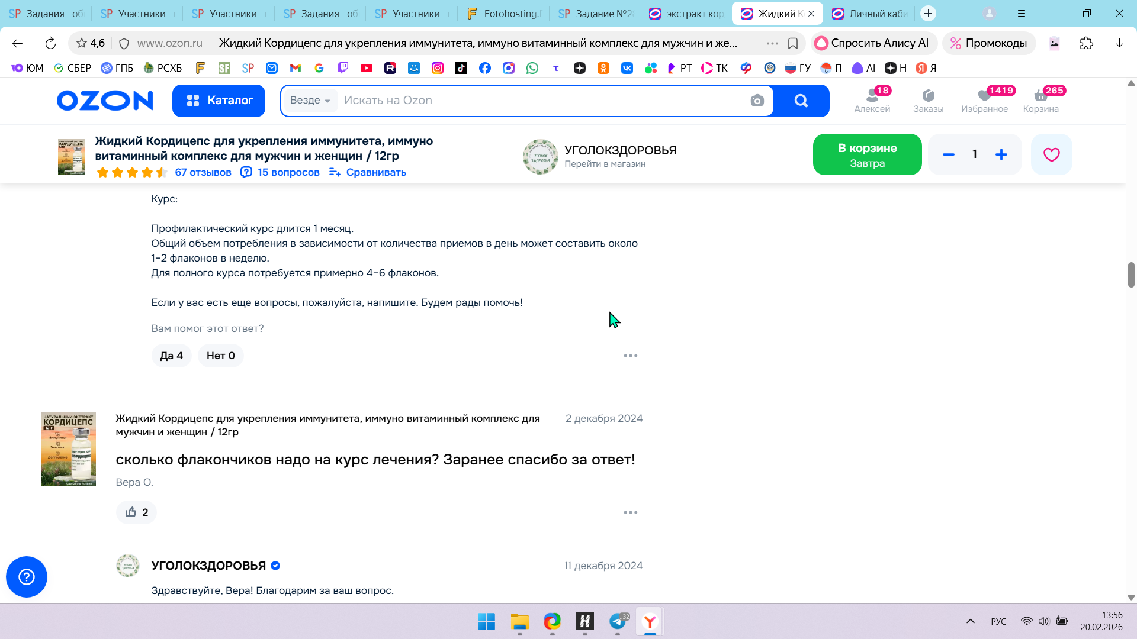Click the camera image search icon
The height and width of the screenshot is (639, 1137).
click(757, 101)
